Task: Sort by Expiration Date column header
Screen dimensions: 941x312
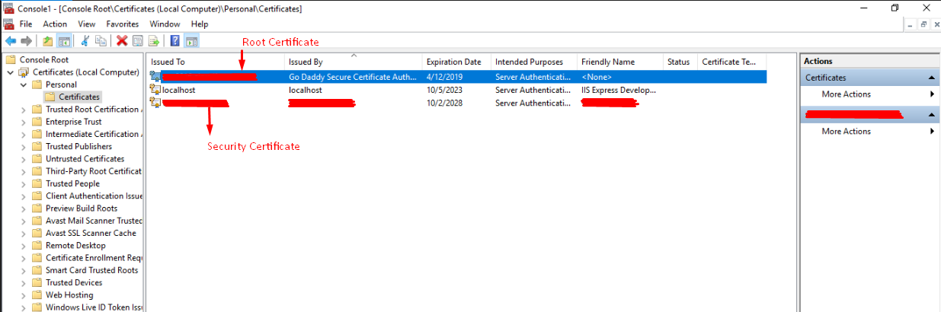Action: pos(453,62)
